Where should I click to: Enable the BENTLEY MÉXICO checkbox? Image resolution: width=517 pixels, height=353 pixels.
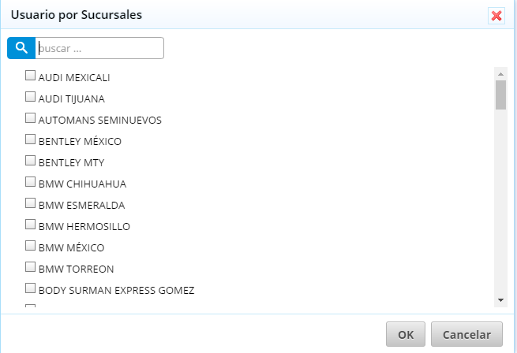30,139
